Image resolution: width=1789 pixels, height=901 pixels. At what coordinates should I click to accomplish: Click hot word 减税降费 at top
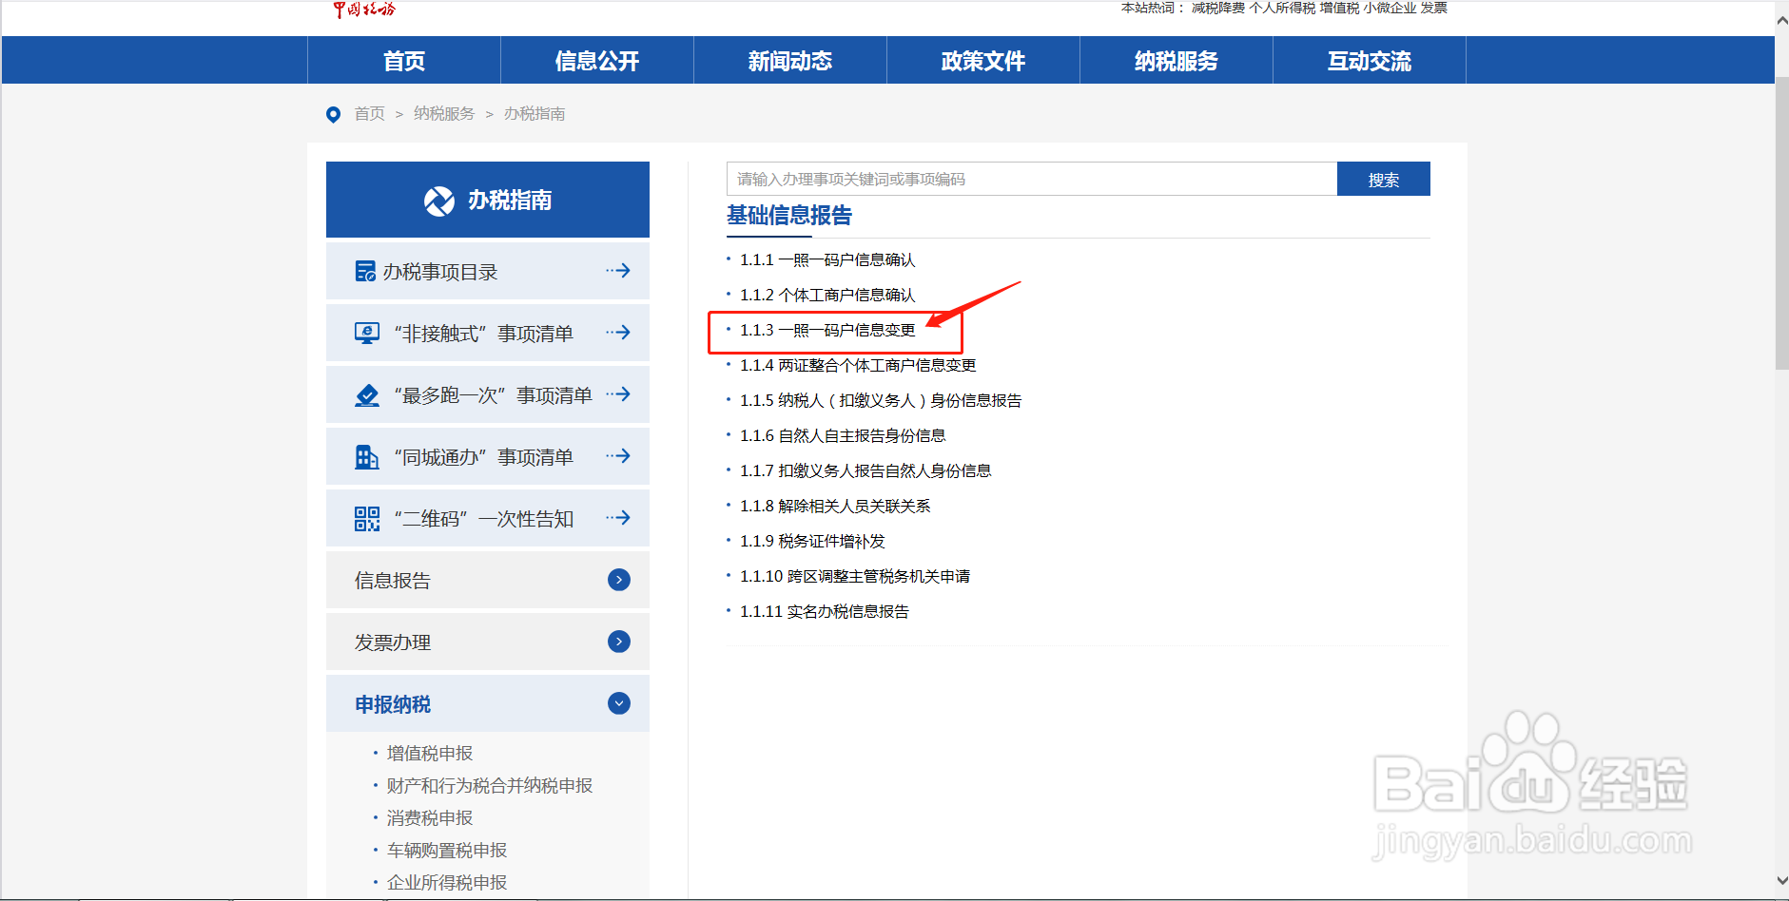[x=1218, y=8]
